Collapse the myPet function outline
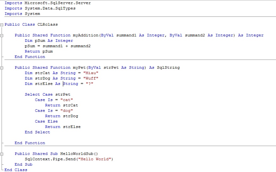Screen dimensions: 276x172 click(2, 68)
